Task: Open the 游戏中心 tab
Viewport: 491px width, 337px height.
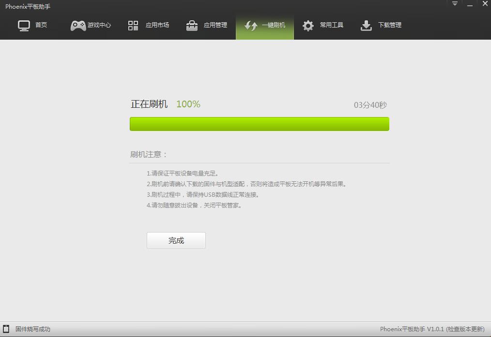Action: (91, 25)
